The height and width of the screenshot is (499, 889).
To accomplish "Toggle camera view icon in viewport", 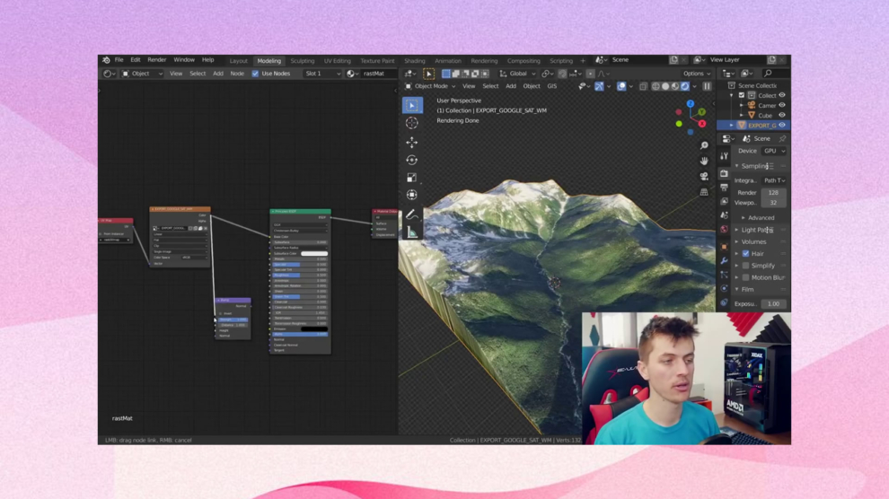I will tap(704, 177).
